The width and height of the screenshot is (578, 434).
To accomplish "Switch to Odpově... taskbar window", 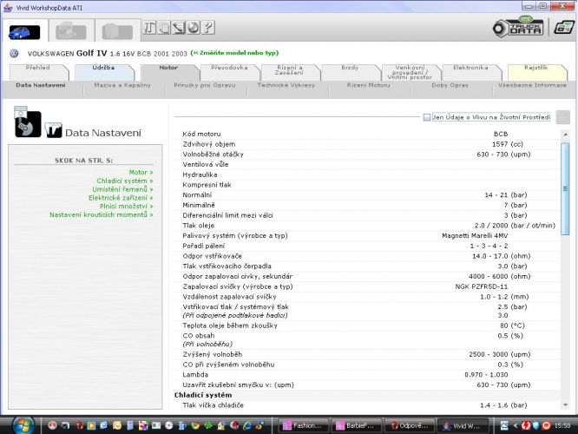I will (409, 425).
